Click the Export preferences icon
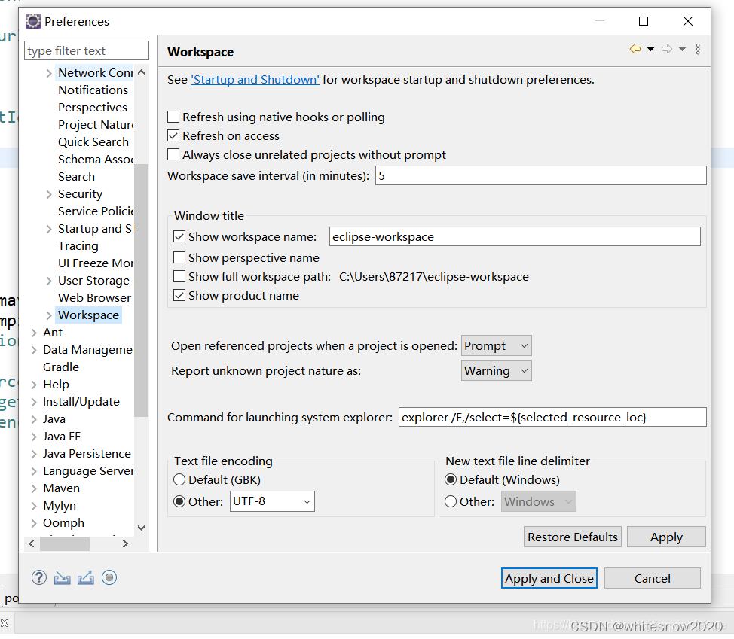 [x=85, y=577]
